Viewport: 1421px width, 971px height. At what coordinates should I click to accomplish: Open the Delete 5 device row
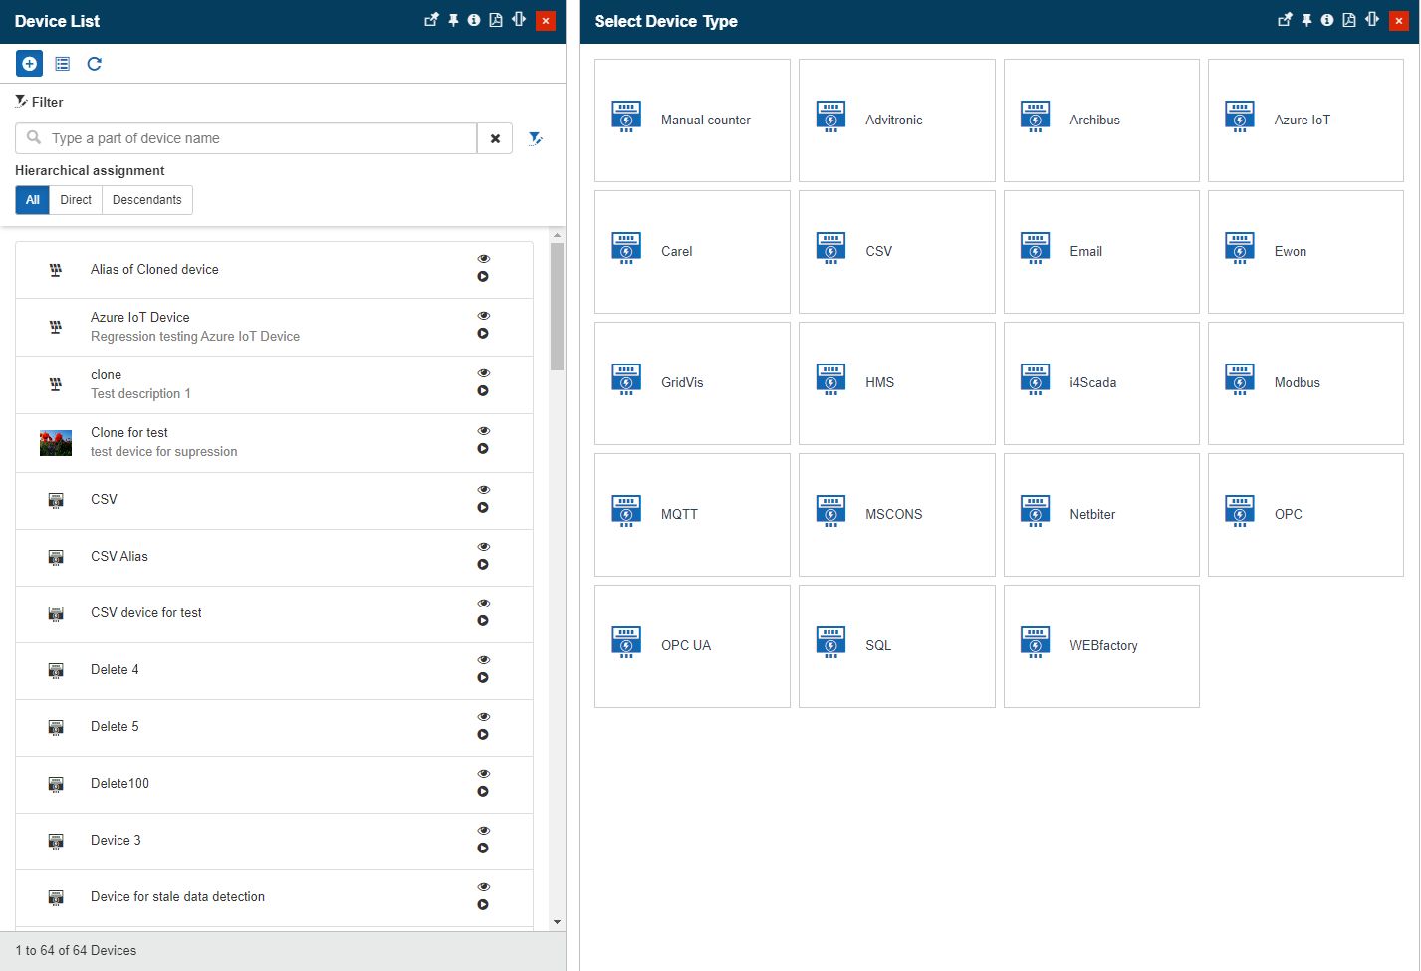click(x=274, y=728)
